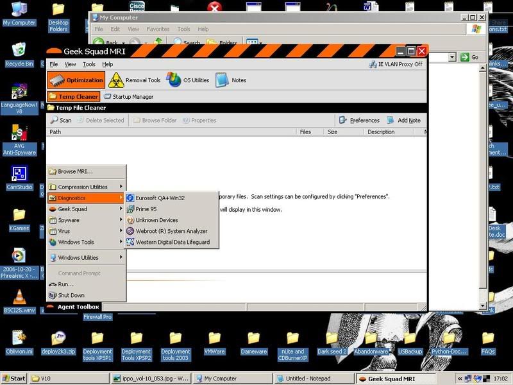
Task: Select the My Computer desktop icon
Action: (19, 13)
